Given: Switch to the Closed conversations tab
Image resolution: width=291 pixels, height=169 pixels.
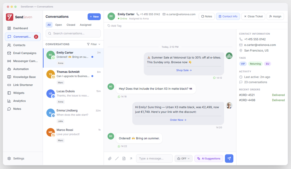Looking at the screenshot, I should point(71,25).
